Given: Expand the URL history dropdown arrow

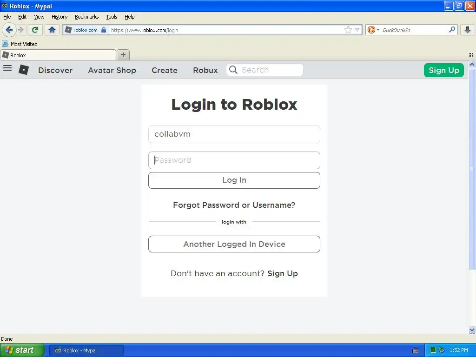Looking at the screenshot, I should tap(357, 30).
